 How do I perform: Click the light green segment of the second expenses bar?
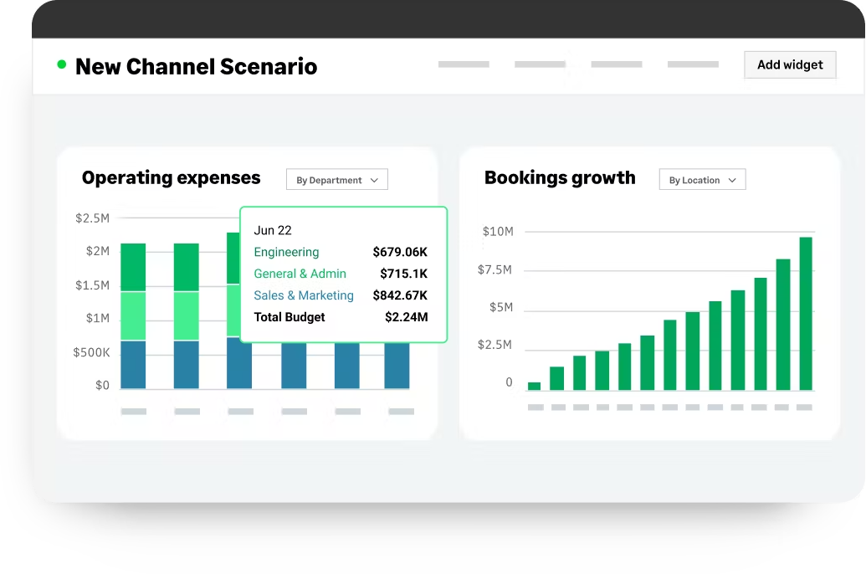187,315
